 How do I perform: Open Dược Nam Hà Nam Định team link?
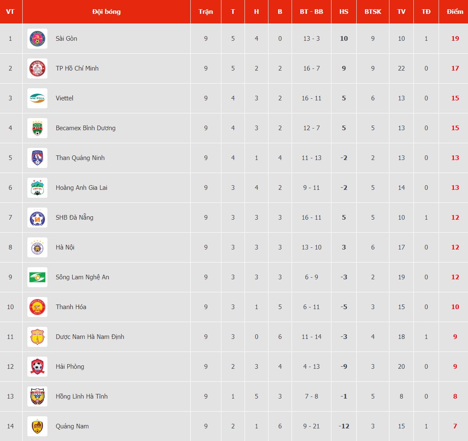click(90, 337)
